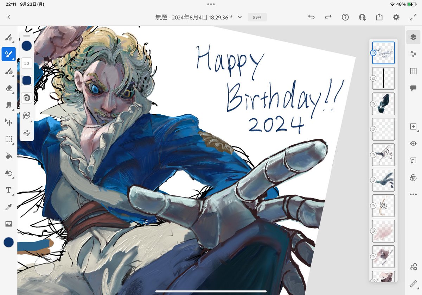Viewport: 422px width, 295px height.
Task: Select the faint pink wash layer
Action: pyautogui.click(x=383, y=231)
